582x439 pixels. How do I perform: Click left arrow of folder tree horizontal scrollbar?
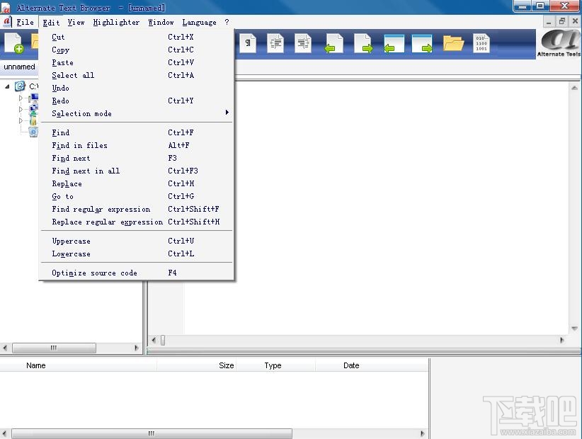point(5,348)
